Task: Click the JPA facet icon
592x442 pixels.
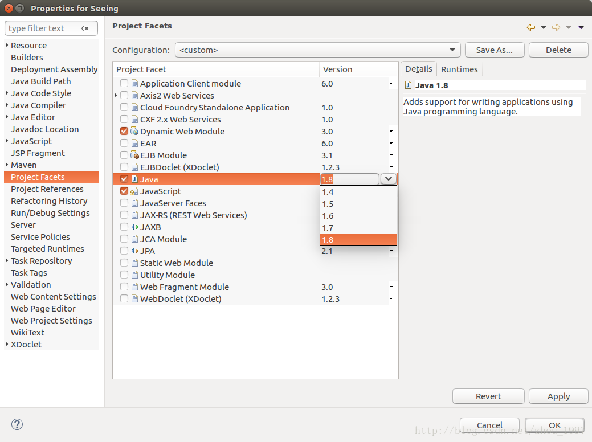Action: coord(134,251)
